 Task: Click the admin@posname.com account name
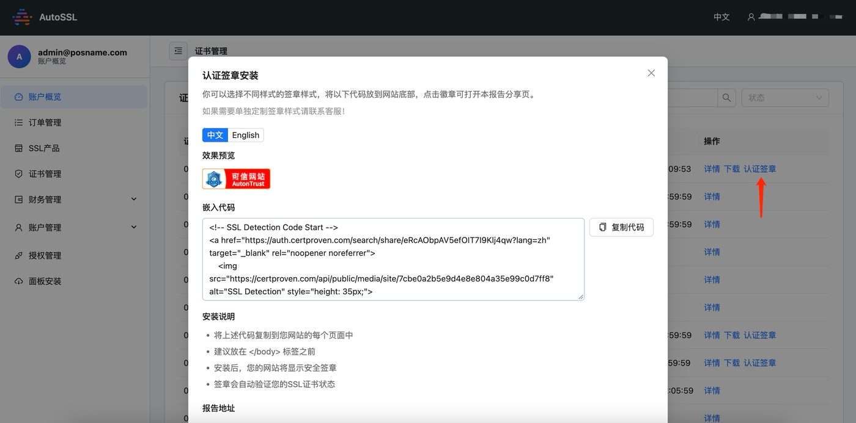click(83, 52)
